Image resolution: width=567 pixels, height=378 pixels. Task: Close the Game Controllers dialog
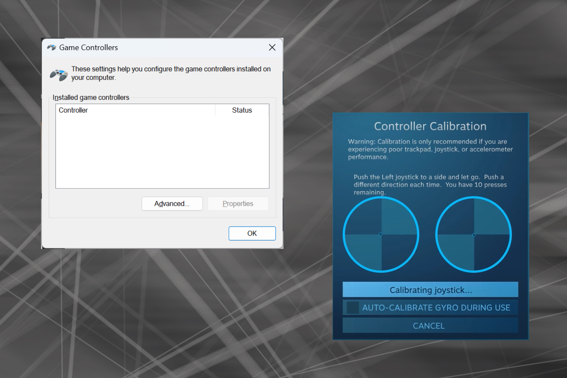pos(272,47)
